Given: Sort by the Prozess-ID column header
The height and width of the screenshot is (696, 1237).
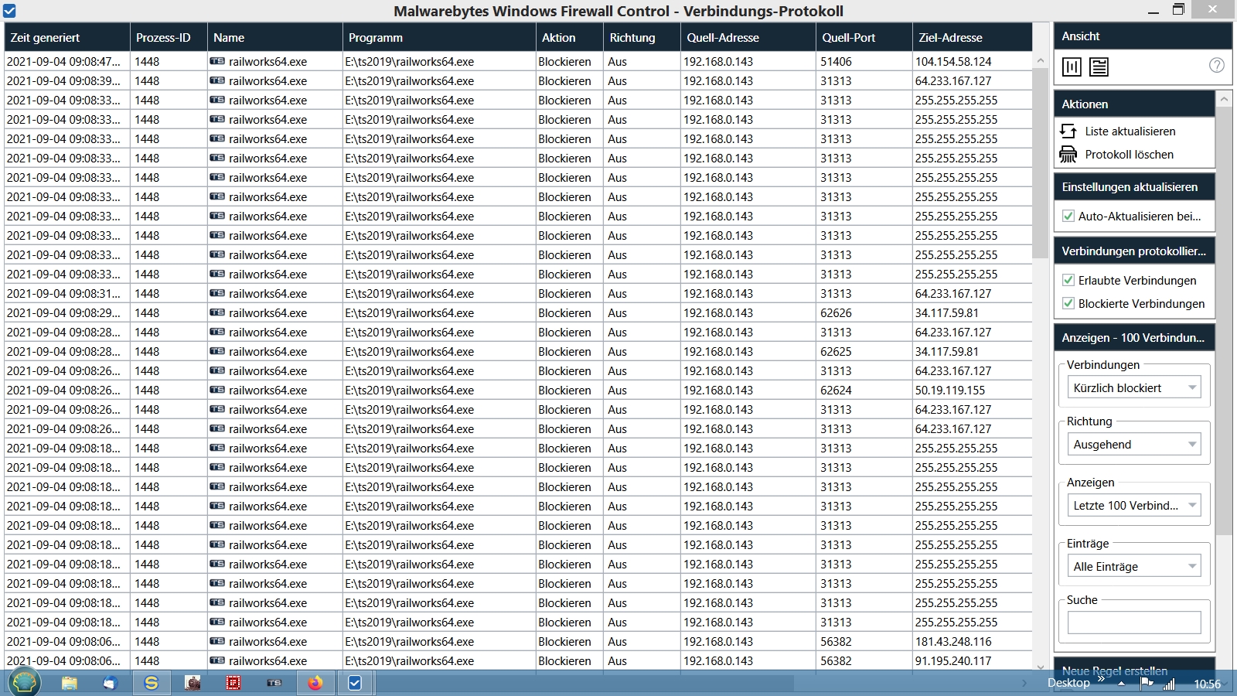Looking at the screenshot, I should point(169,37).
